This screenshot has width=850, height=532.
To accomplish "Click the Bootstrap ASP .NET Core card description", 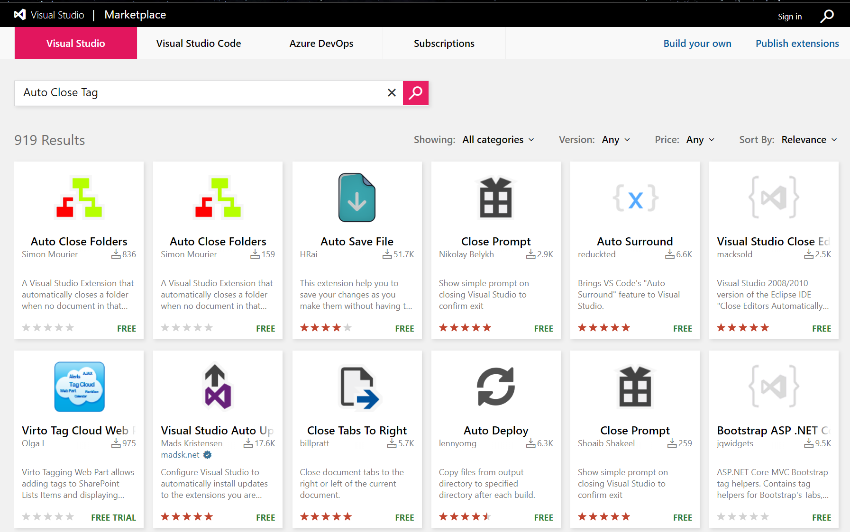I will tap(773, 484).
